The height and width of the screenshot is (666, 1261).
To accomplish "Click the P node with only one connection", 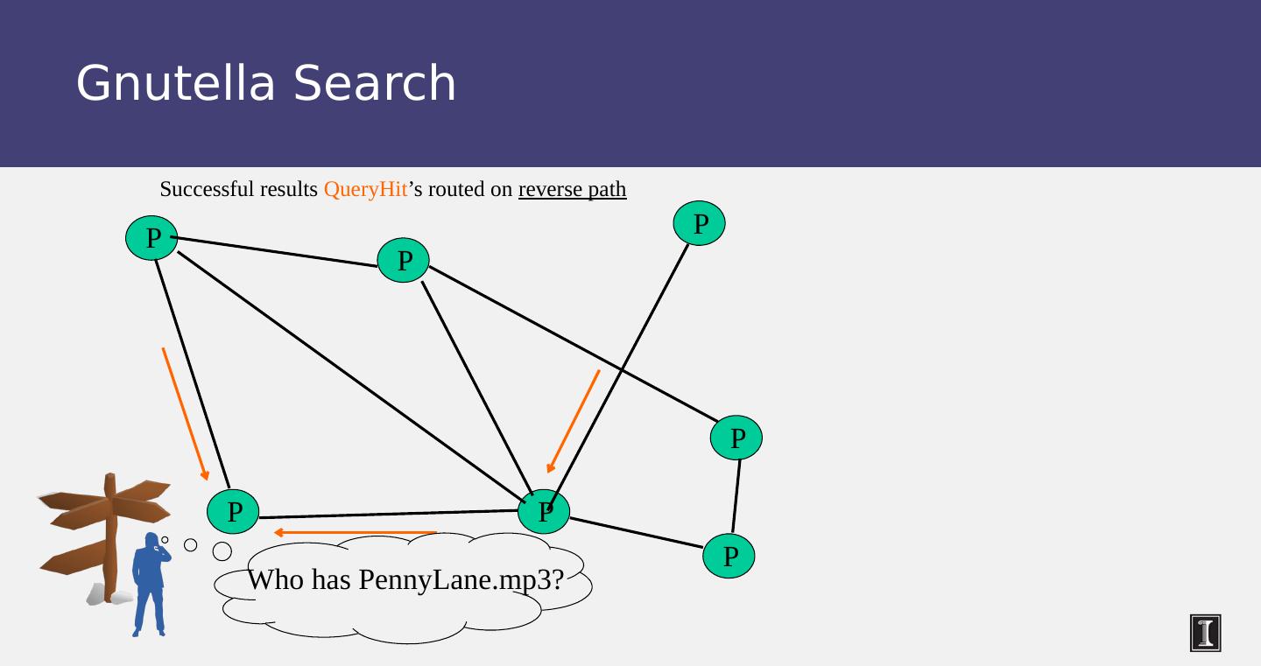I will [700, 223].
